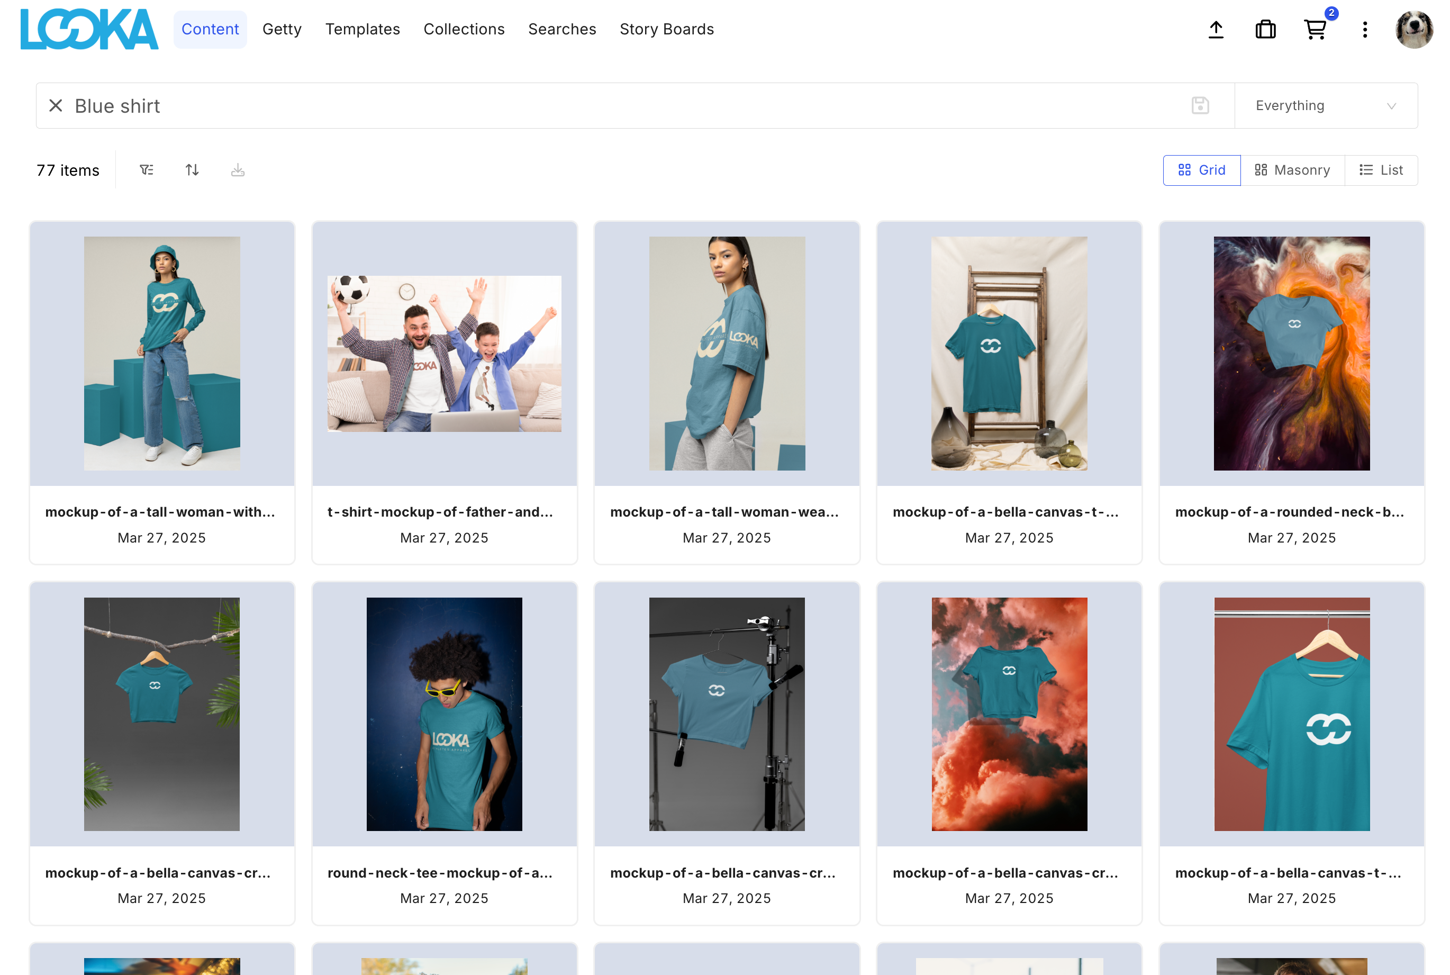Open father and son t-shirt mockup thumbnail
This screenshot has width=1450, height=975.
pos(444,353)
